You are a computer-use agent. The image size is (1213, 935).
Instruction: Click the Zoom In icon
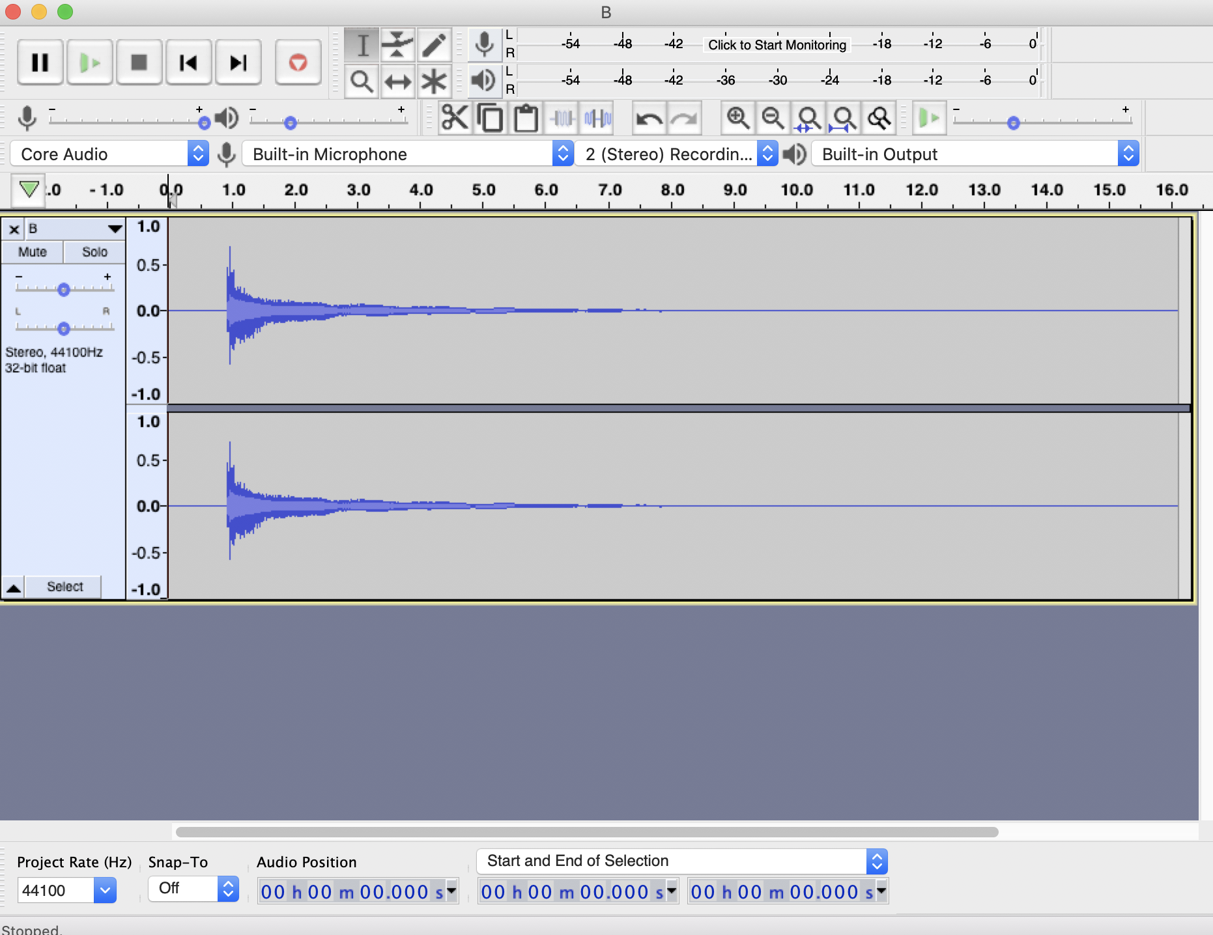click(x=738, y=118)
